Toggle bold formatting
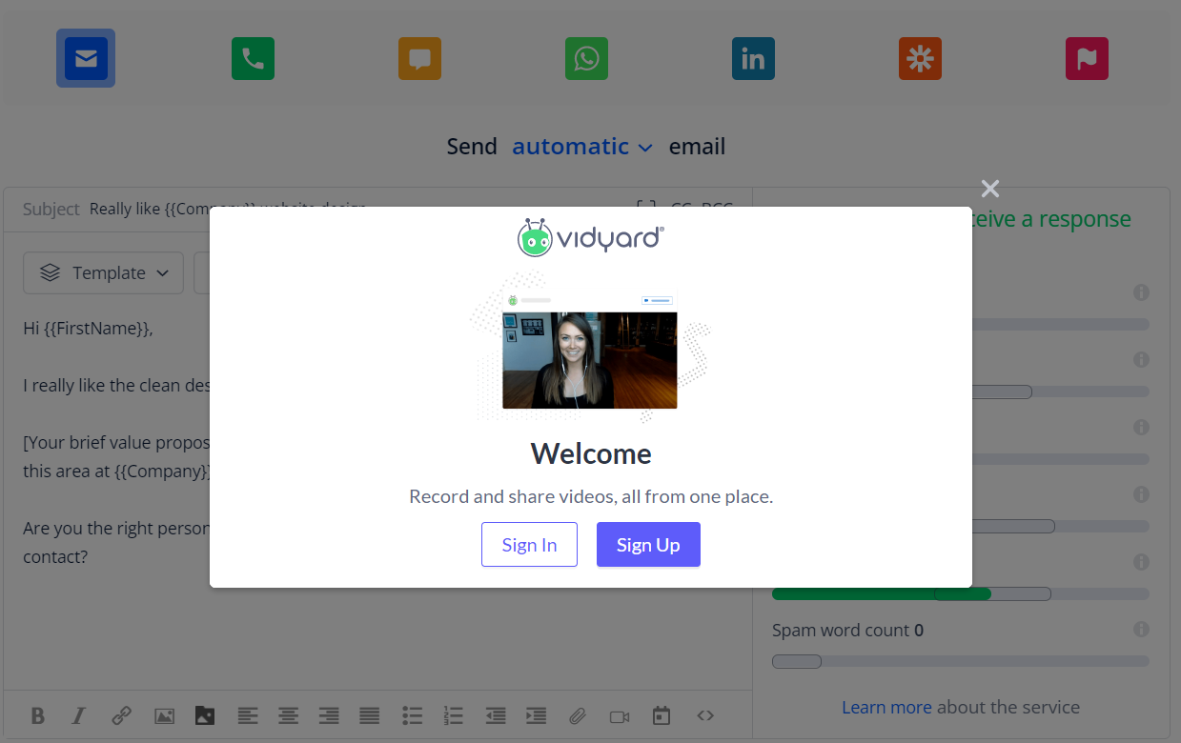This screenshot has width=1181, height=743. click(x=38, y=715)
